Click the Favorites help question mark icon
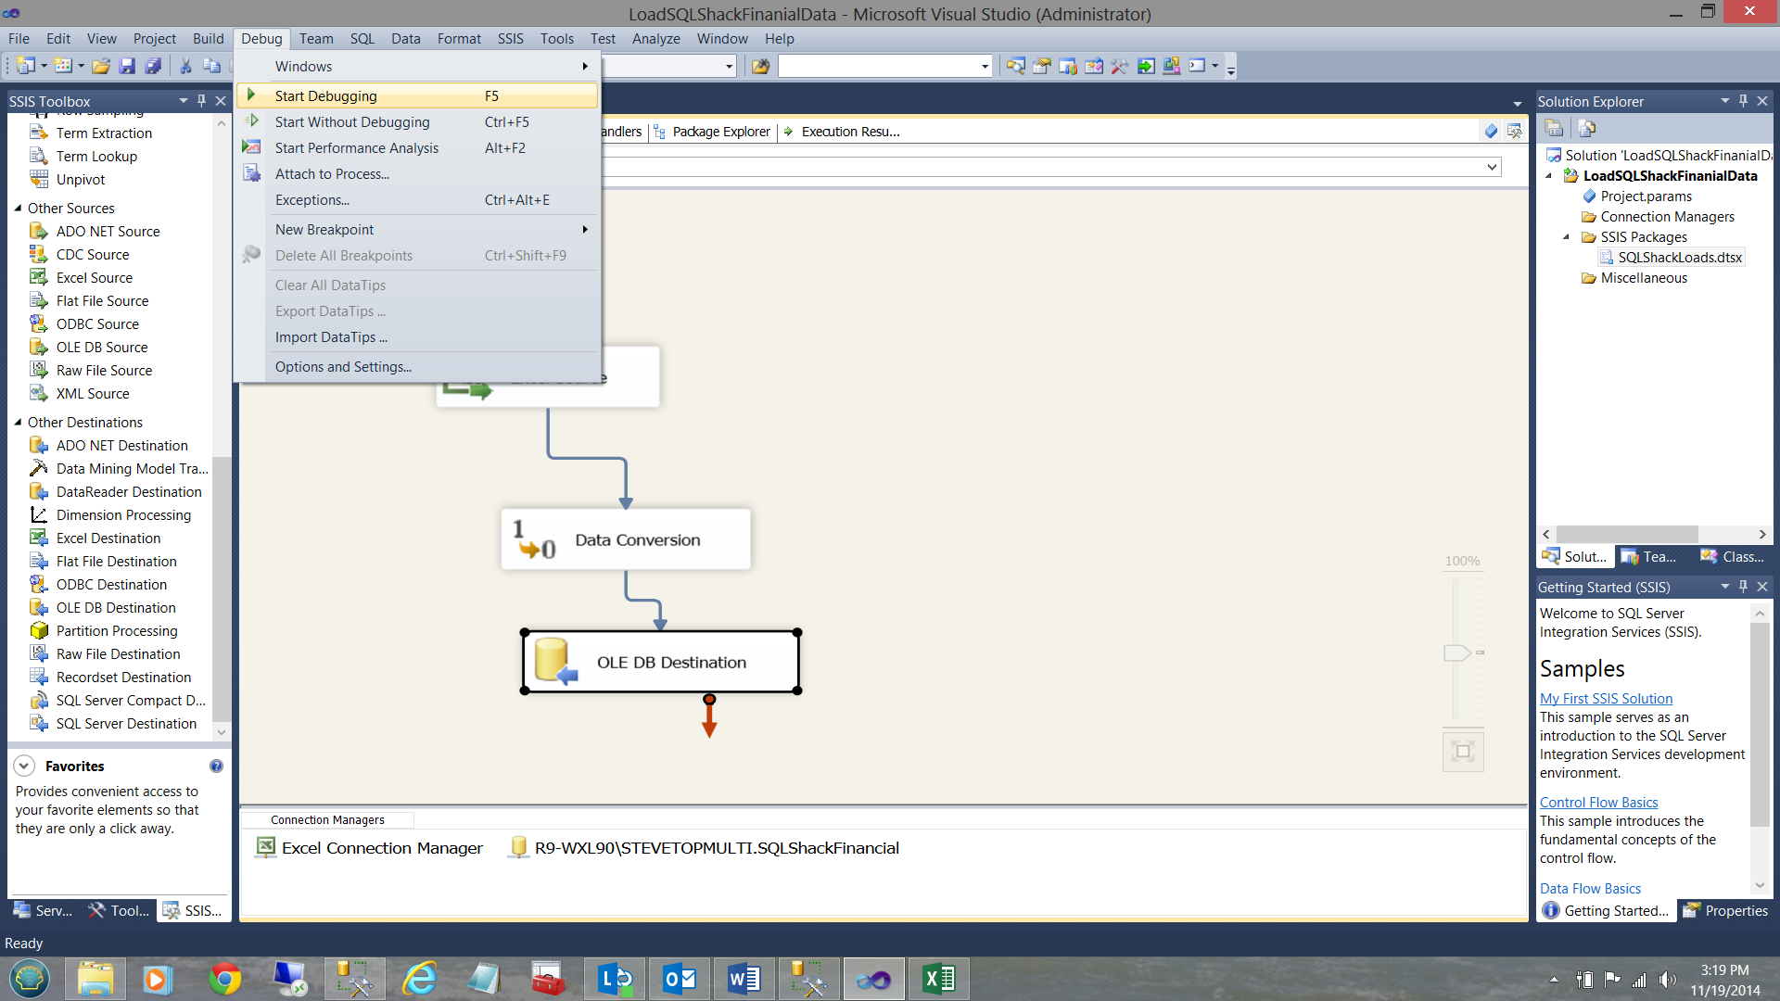Screen dimensions: 1780x1001 click(x=216, y=767)
